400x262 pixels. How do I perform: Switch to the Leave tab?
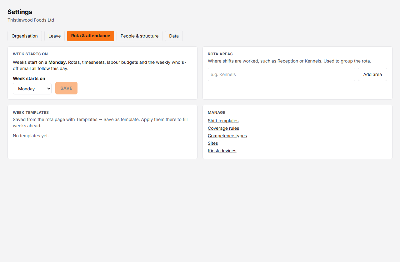coord(54,36)
